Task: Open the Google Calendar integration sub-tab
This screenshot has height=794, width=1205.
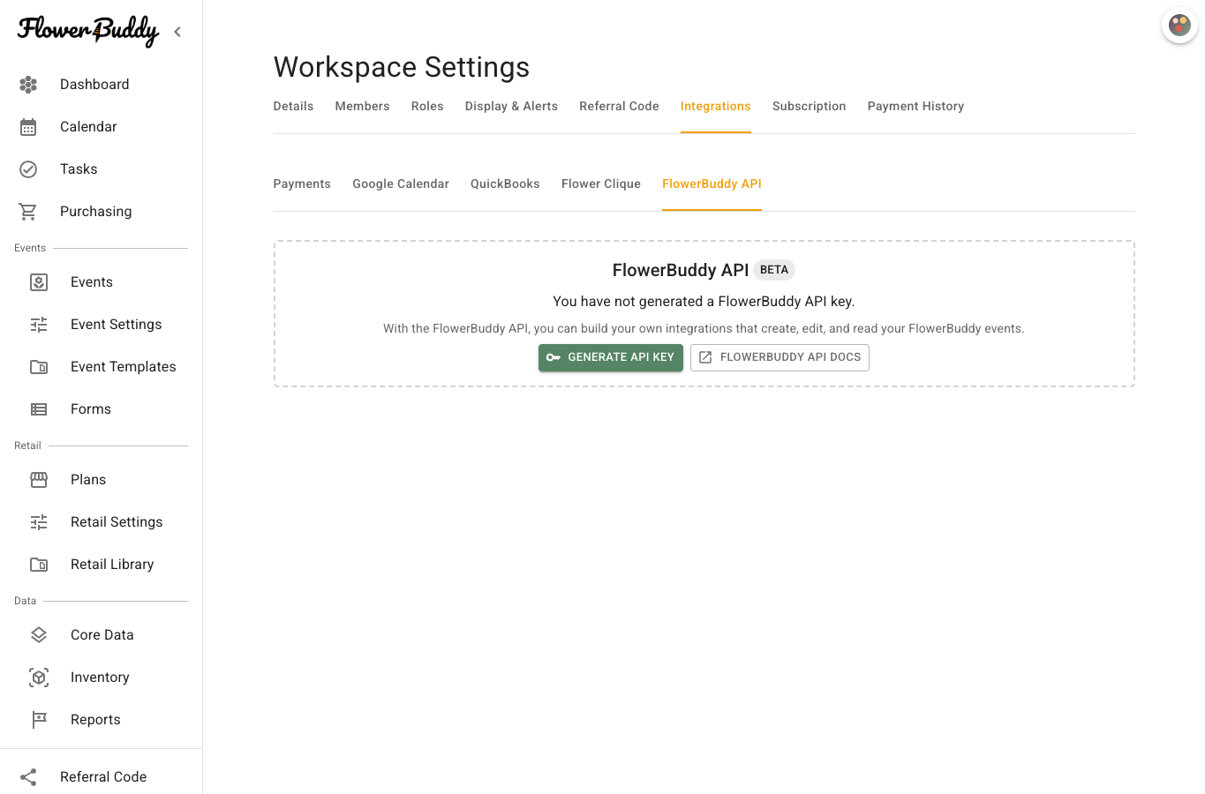Action: coord(401,184)
